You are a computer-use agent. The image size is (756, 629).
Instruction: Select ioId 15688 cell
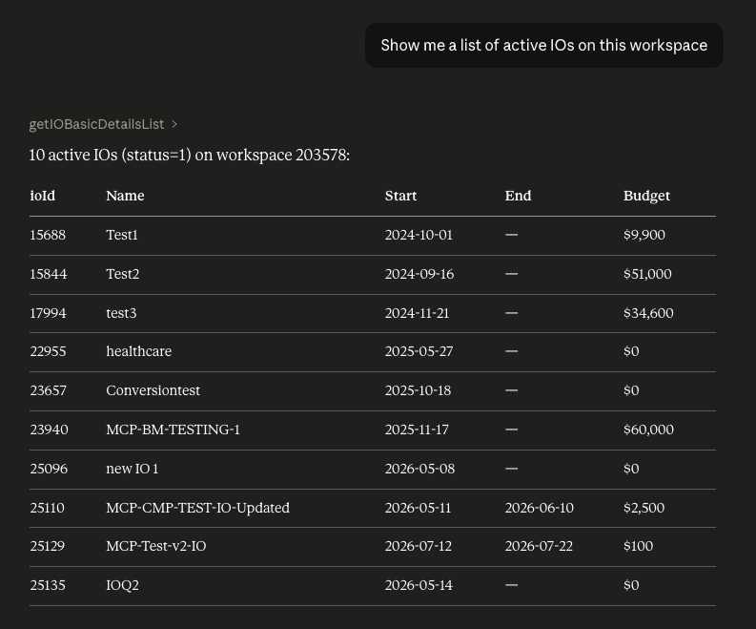pos(48,235)
